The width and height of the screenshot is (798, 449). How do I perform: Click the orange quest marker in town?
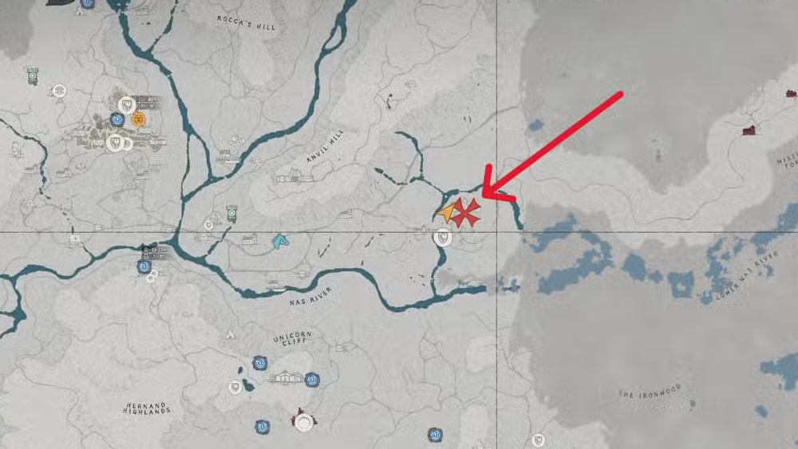tap(138, 120)
